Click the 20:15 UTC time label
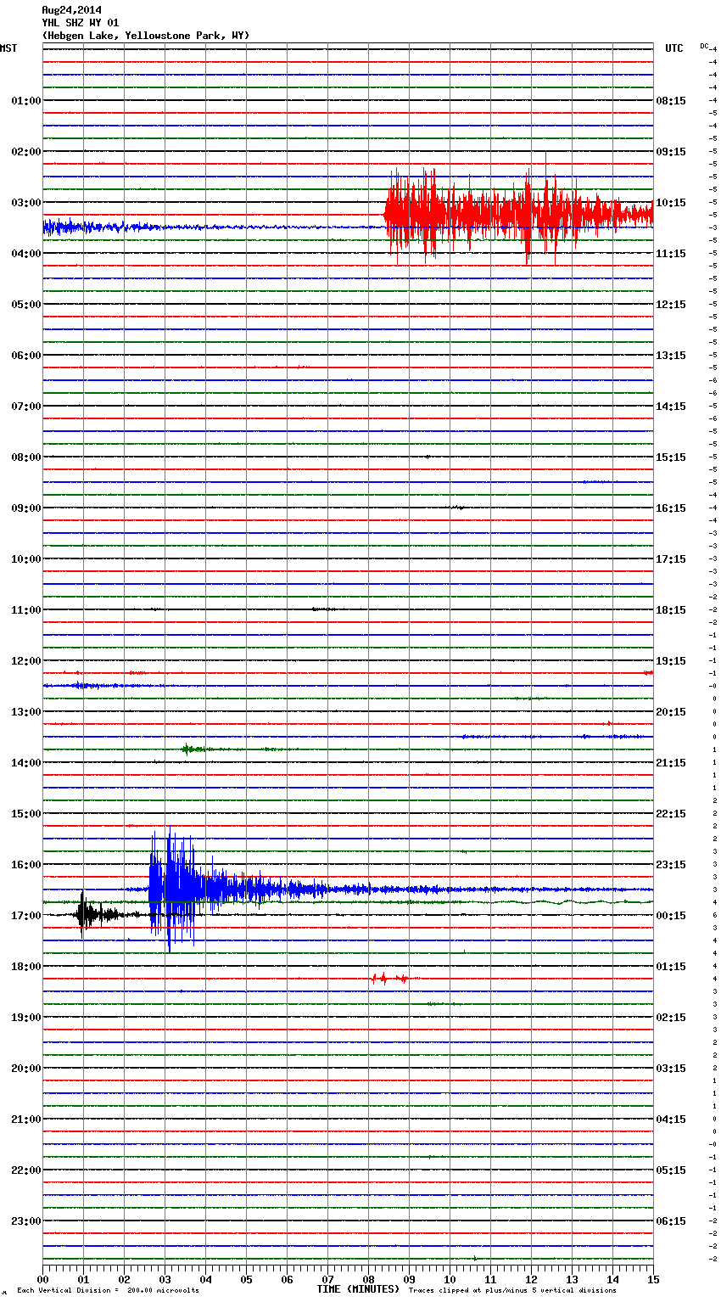Viewport: 721px width, 1302px height. click(x=671, y=712)
